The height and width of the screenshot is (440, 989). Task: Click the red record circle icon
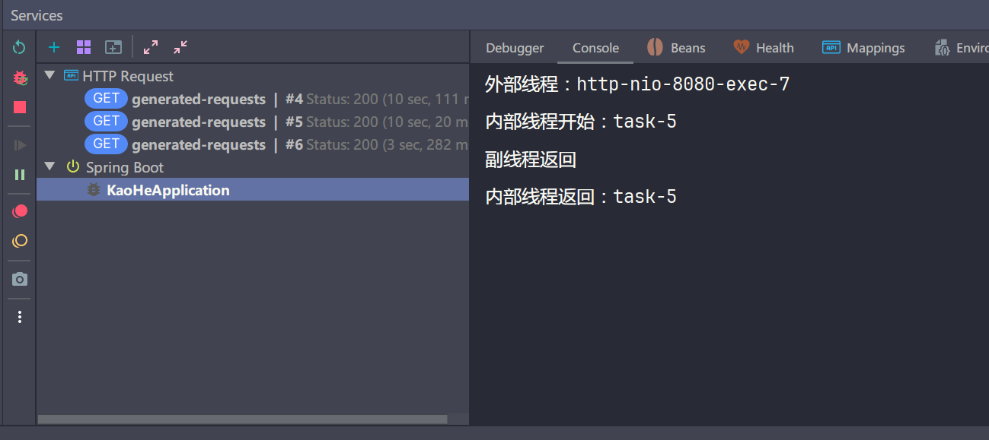(19, 211)
